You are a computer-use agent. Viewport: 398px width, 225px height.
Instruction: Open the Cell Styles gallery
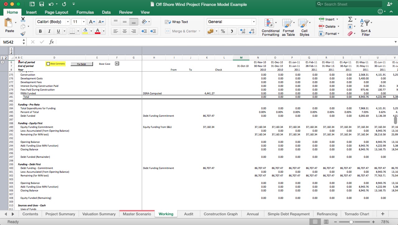point(304,27)
